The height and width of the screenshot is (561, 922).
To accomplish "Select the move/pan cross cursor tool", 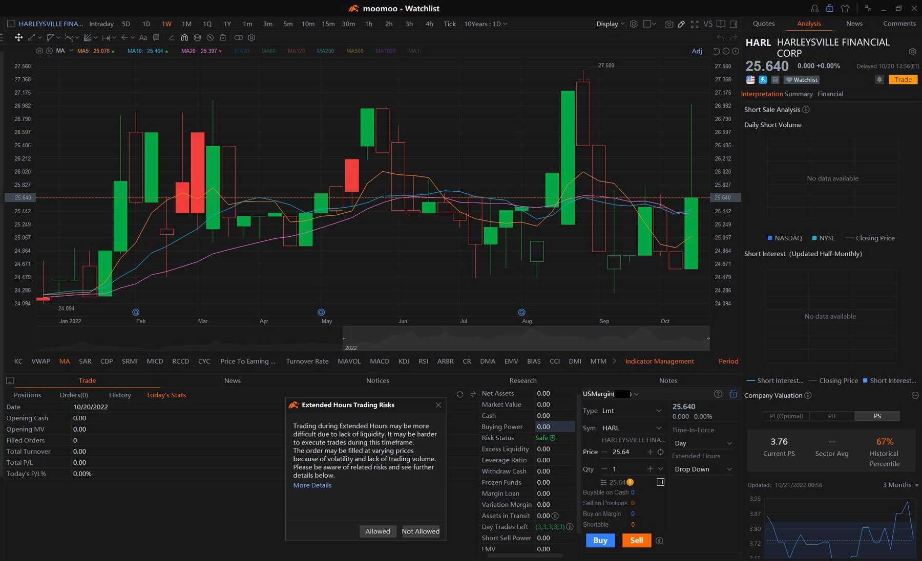I will tap(18, 37).
